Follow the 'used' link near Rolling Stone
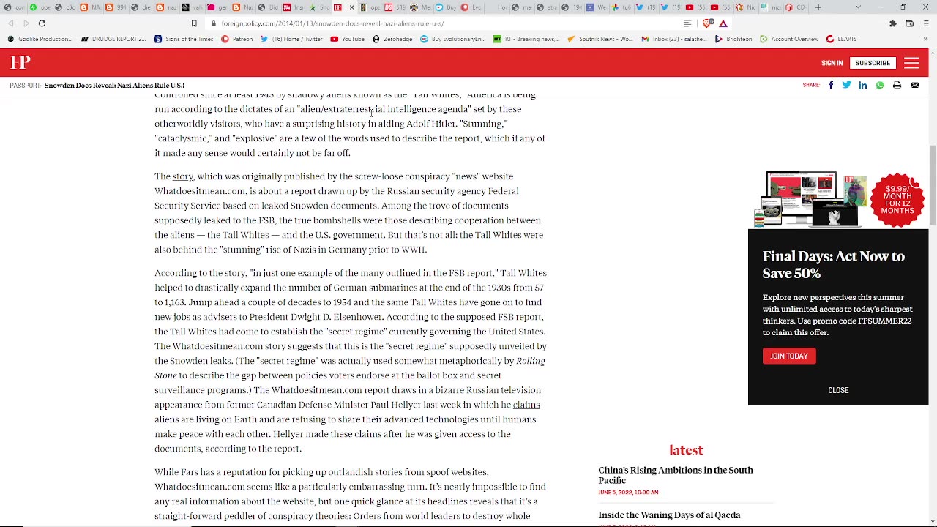 (383, 361)
